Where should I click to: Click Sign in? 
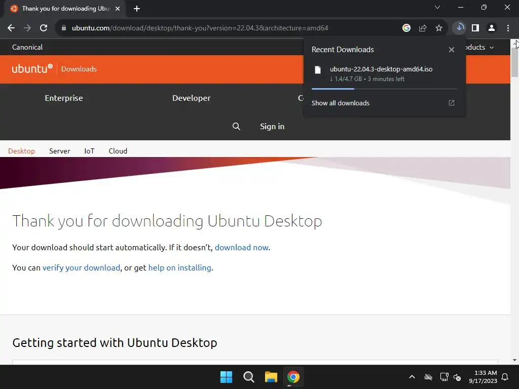tap(272, 126)
